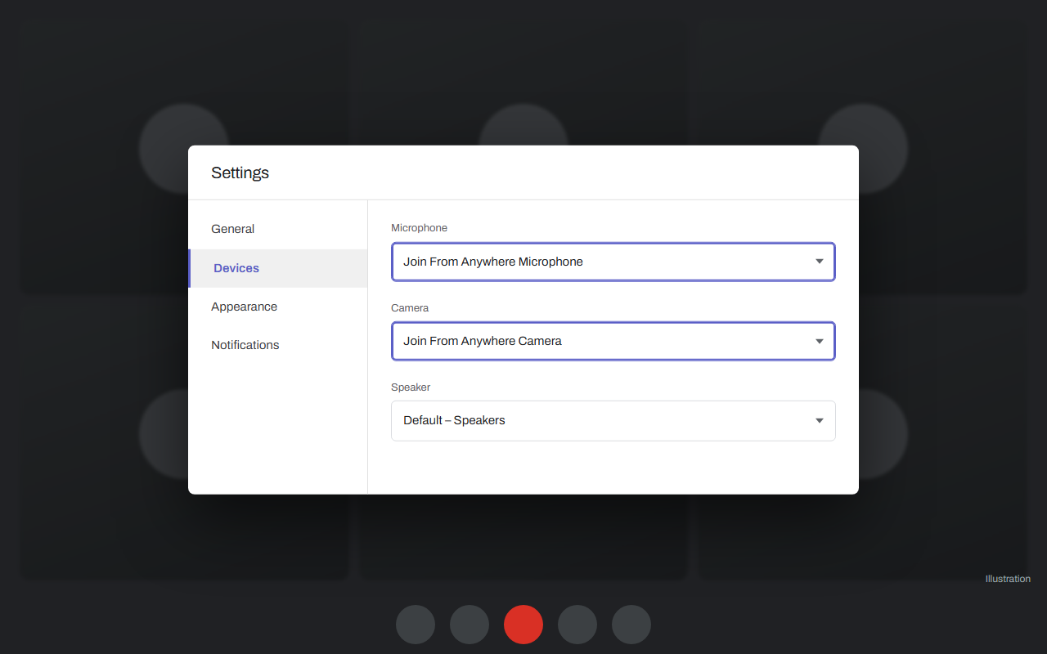Open the Camera device dropdown
Viewport: 1047px width, 654px height.
click(x=613, y=341)
